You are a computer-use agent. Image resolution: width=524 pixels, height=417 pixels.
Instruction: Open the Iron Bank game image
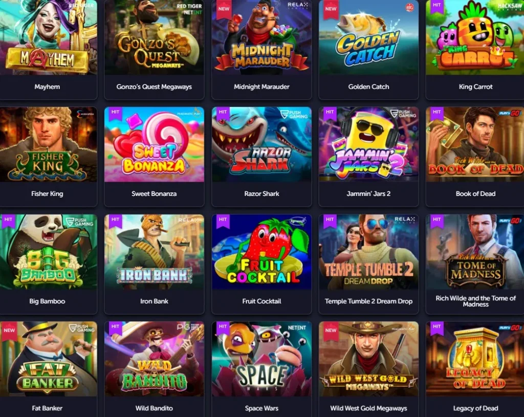154,252
